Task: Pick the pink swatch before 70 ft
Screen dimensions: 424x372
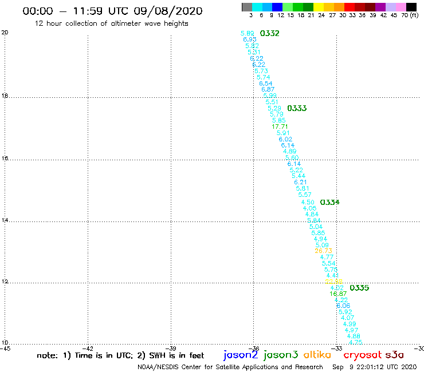Action: (401, 7)
